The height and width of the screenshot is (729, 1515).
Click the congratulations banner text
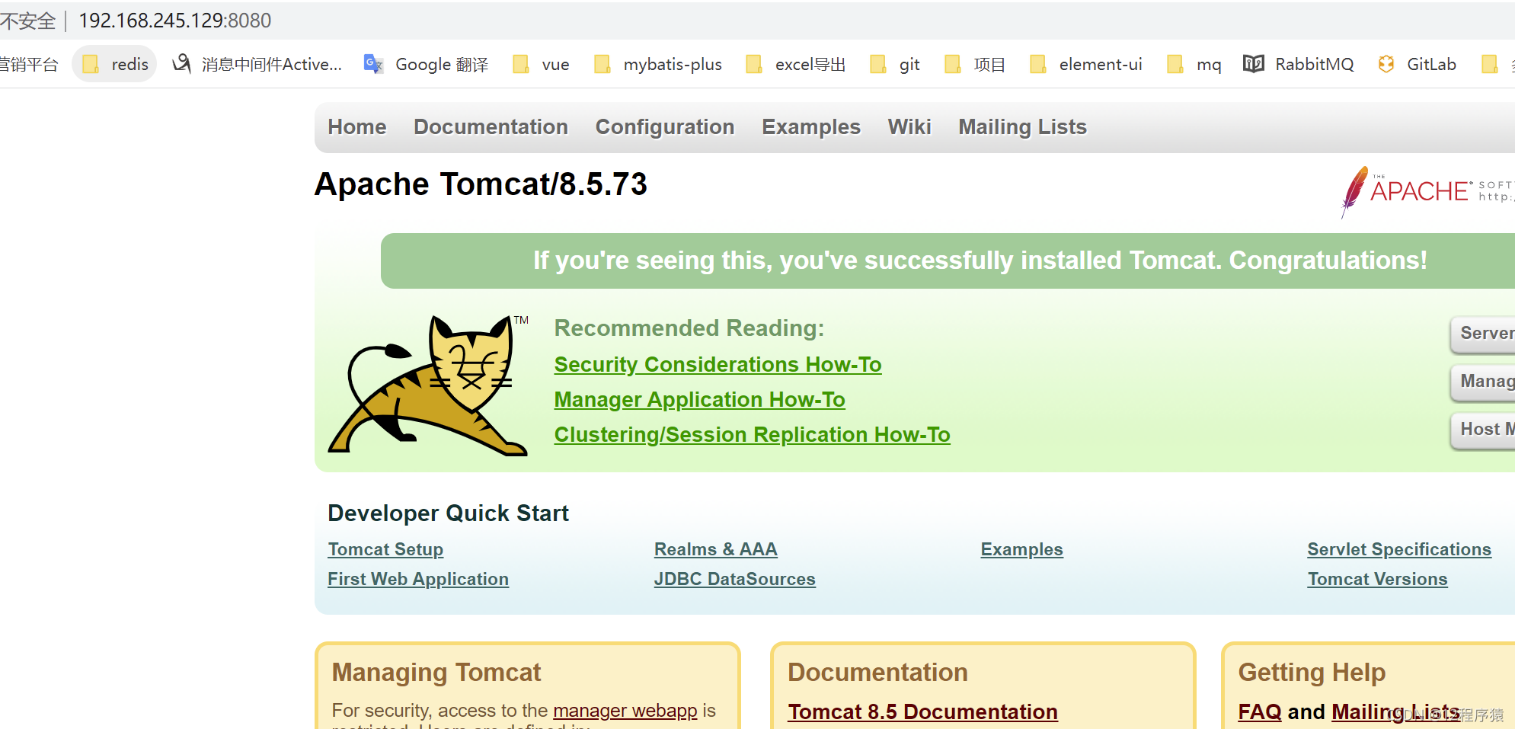click(980, 261)
